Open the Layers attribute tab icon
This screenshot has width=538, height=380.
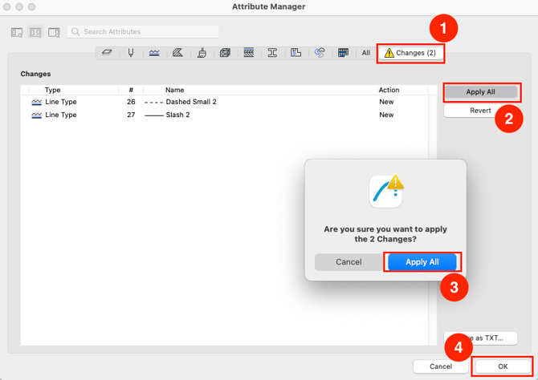tap(107, 53)
